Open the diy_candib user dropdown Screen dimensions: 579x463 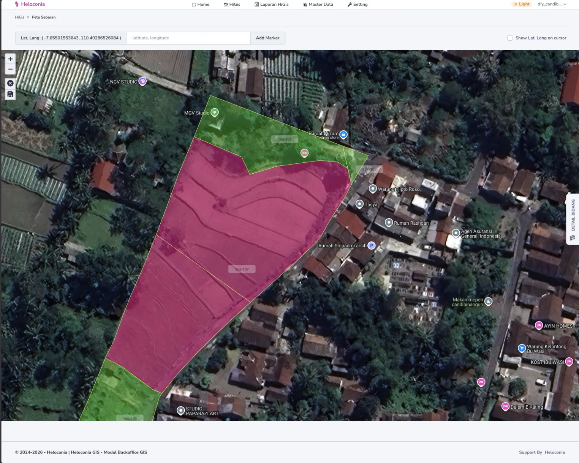point(552,4)
